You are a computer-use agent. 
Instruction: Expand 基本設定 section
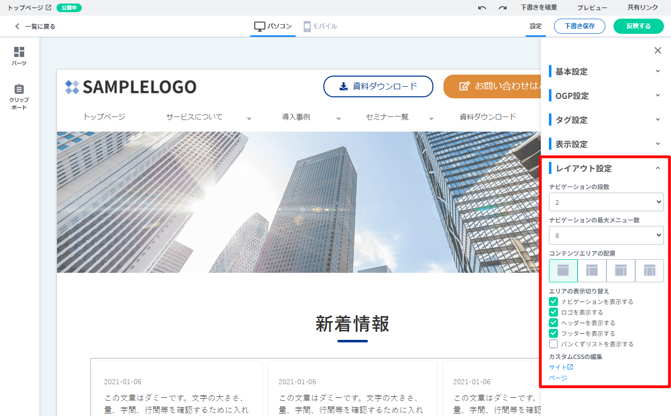[x=605, y=72]
